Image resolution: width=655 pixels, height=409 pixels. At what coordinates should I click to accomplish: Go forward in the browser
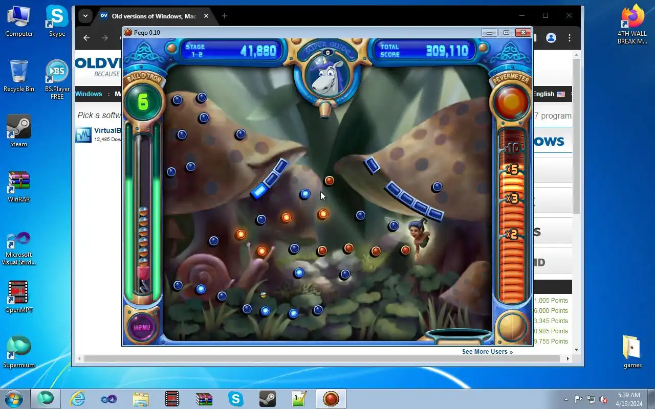point(105,38)
